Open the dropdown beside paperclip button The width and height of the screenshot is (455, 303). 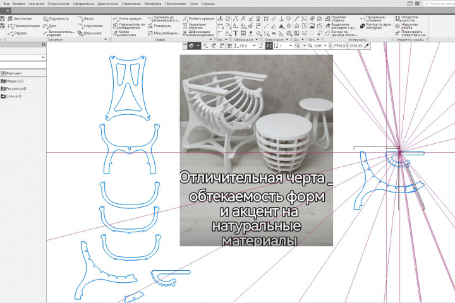click(198, 46)
